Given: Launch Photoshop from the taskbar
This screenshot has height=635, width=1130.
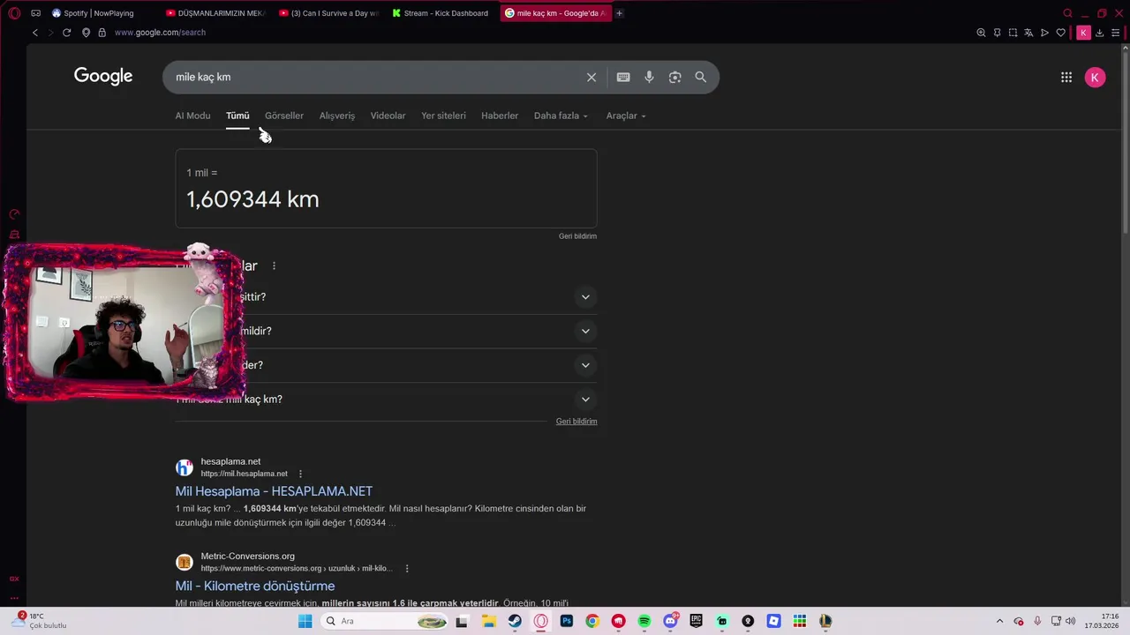Looking at the screenshot, I should [567, 621].
